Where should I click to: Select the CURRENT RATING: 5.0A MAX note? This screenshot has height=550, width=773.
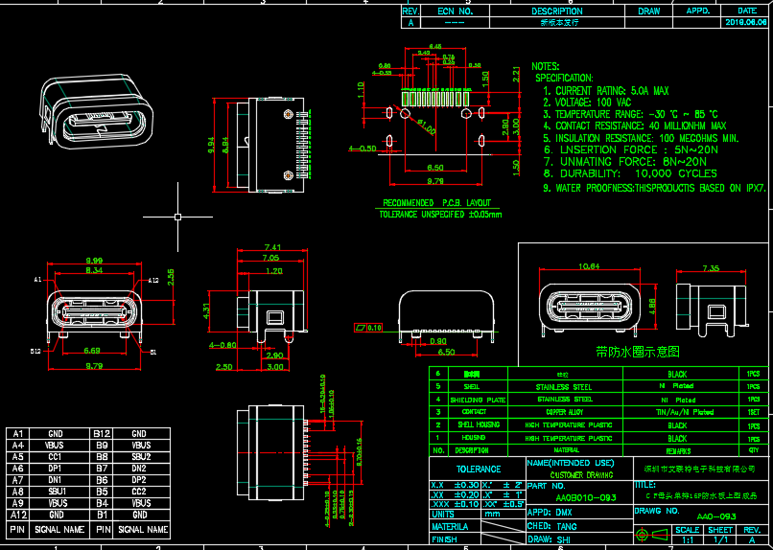coord(612,90)
